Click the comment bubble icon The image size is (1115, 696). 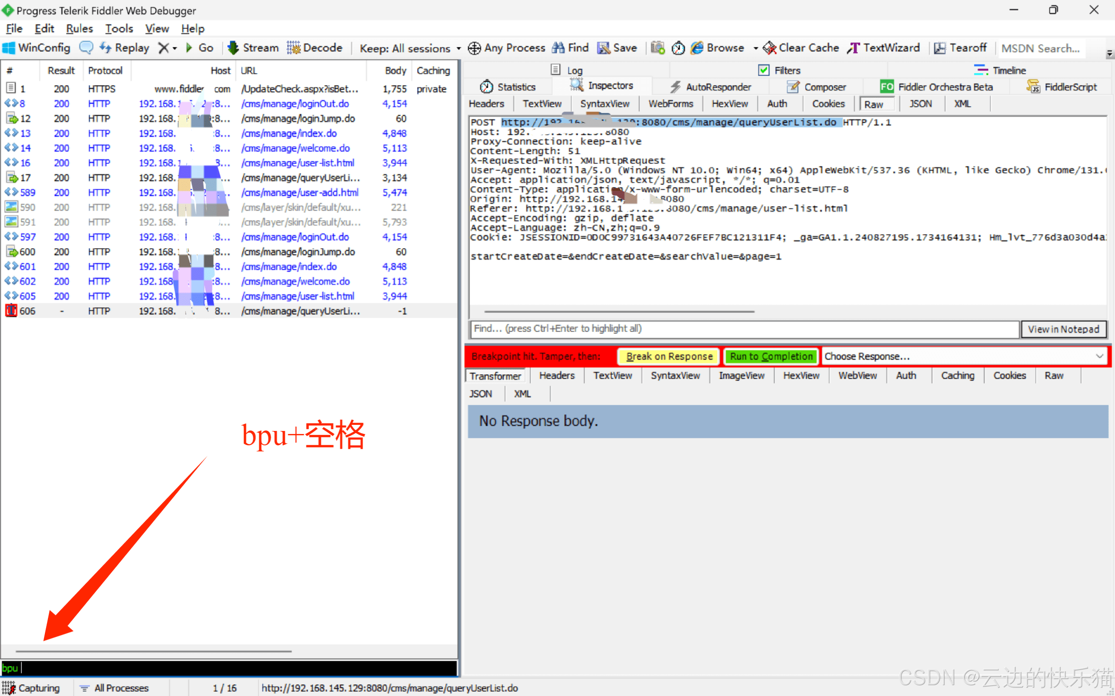click(86, 48)
